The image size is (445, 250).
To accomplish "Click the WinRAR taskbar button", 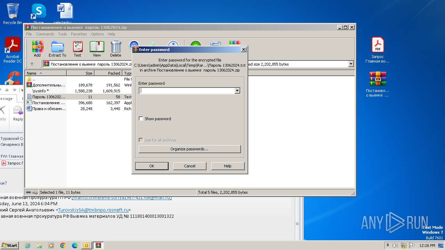I will click(98, 245).
